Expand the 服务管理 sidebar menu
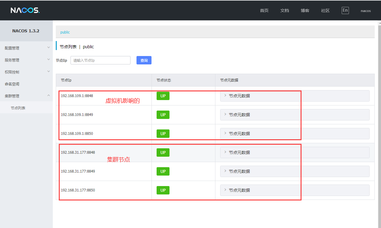The height and width of the screenshot is (228, 381). (x=26, y=60)
